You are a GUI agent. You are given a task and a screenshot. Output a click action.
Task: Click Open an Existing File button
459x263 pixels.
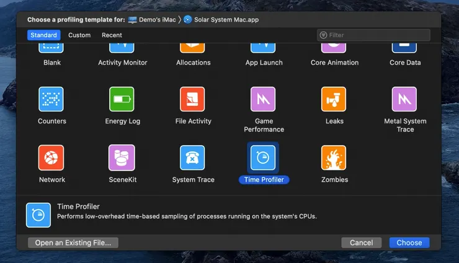click(x=73, y=243)
